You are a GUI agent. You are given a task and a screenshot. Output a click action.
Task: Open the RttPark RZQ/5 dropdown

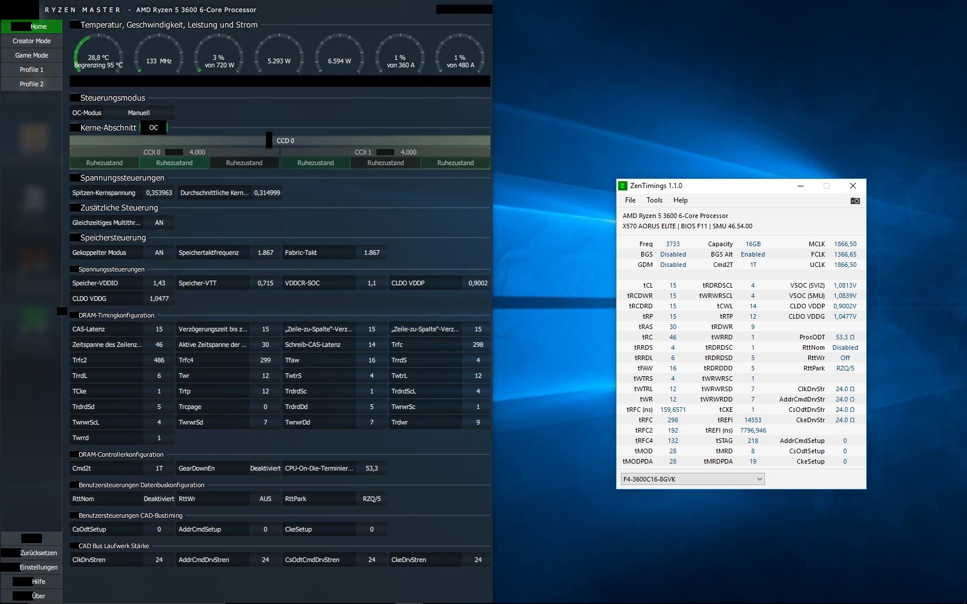click(372, 499)
